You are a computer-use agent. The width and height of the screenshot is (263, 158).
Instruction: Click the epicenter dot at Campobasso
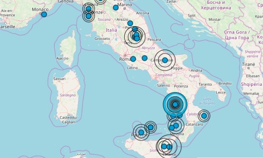pyautogui.click(x=165, y=60)
